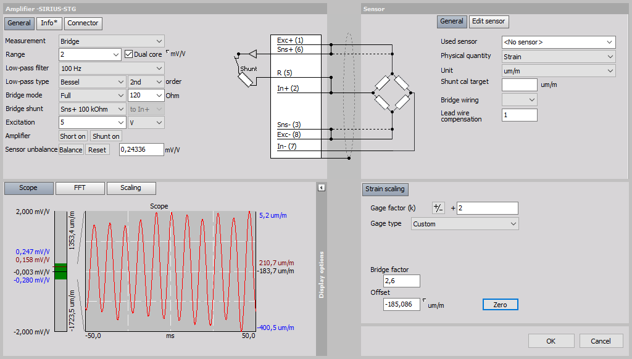Click the 0,247 mV/V max value
Image resolution: width=632 pixels, height=359 pixels.
33,252
